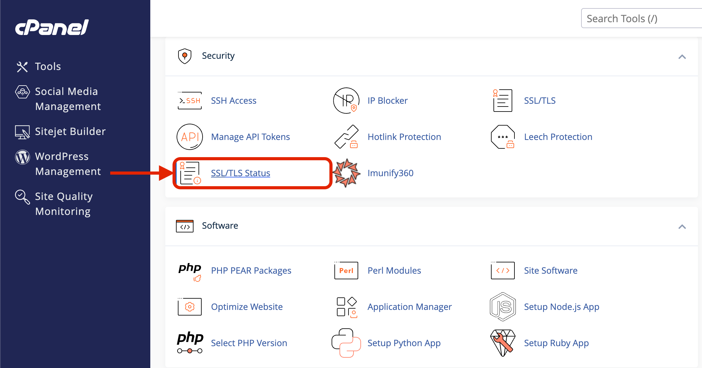
Task: Open the Leech Protection link
Action: pos(558,137)
